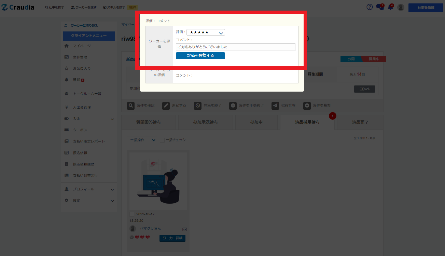Open messages chat bubble icon
445x256 pixels.
click(x=380, y=7)
